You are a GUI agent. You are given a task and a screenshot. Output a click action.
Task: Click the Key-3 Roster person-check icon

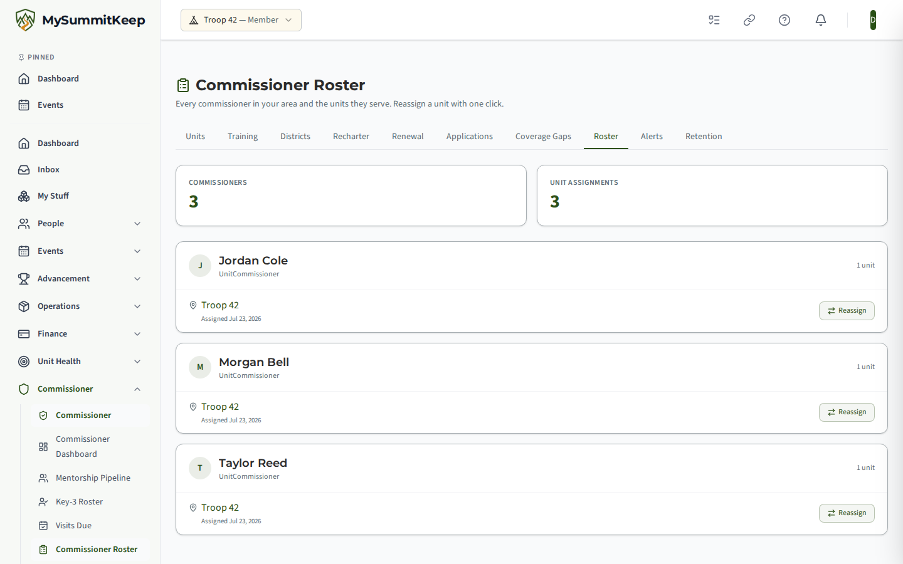point(43,502)
